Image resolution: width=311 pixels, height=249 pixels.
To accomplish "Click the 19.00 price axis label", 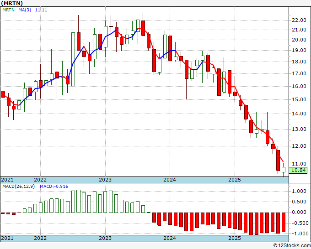I will [x=299, y=51].
